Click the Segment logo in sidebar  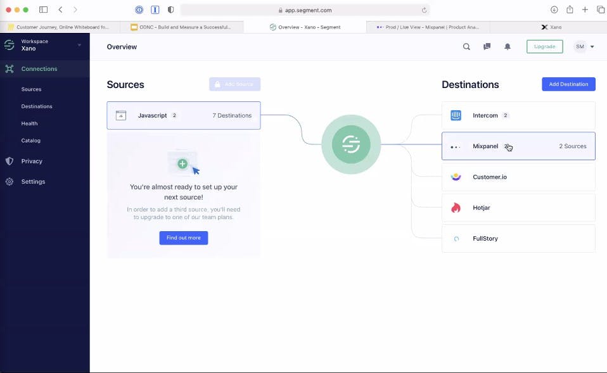coord(10,45)
